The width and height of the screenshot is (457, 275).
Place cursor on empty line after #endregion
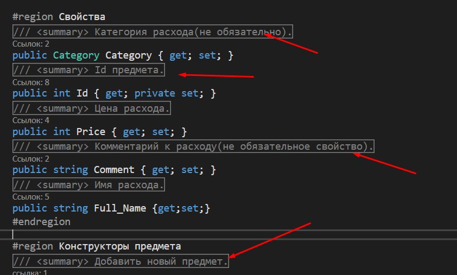228,234
